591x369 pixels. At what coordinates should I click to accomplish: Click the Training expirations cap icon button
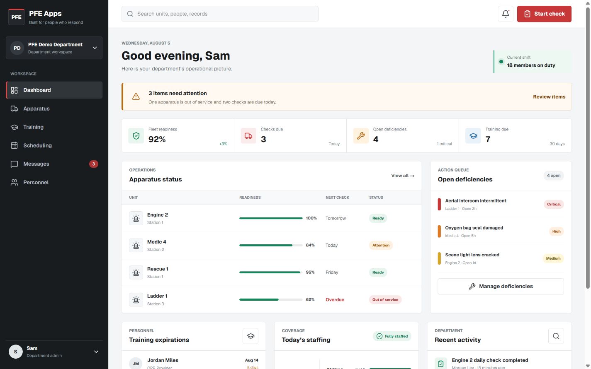(251, 336)
